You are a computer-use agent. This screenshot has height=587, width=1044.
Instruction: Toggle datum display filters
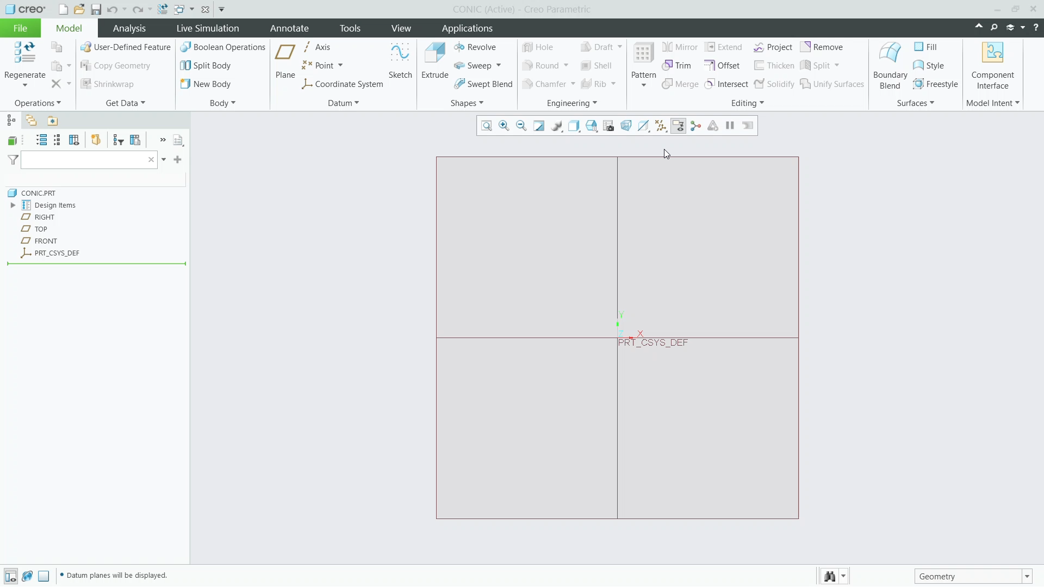pos(661,126)
